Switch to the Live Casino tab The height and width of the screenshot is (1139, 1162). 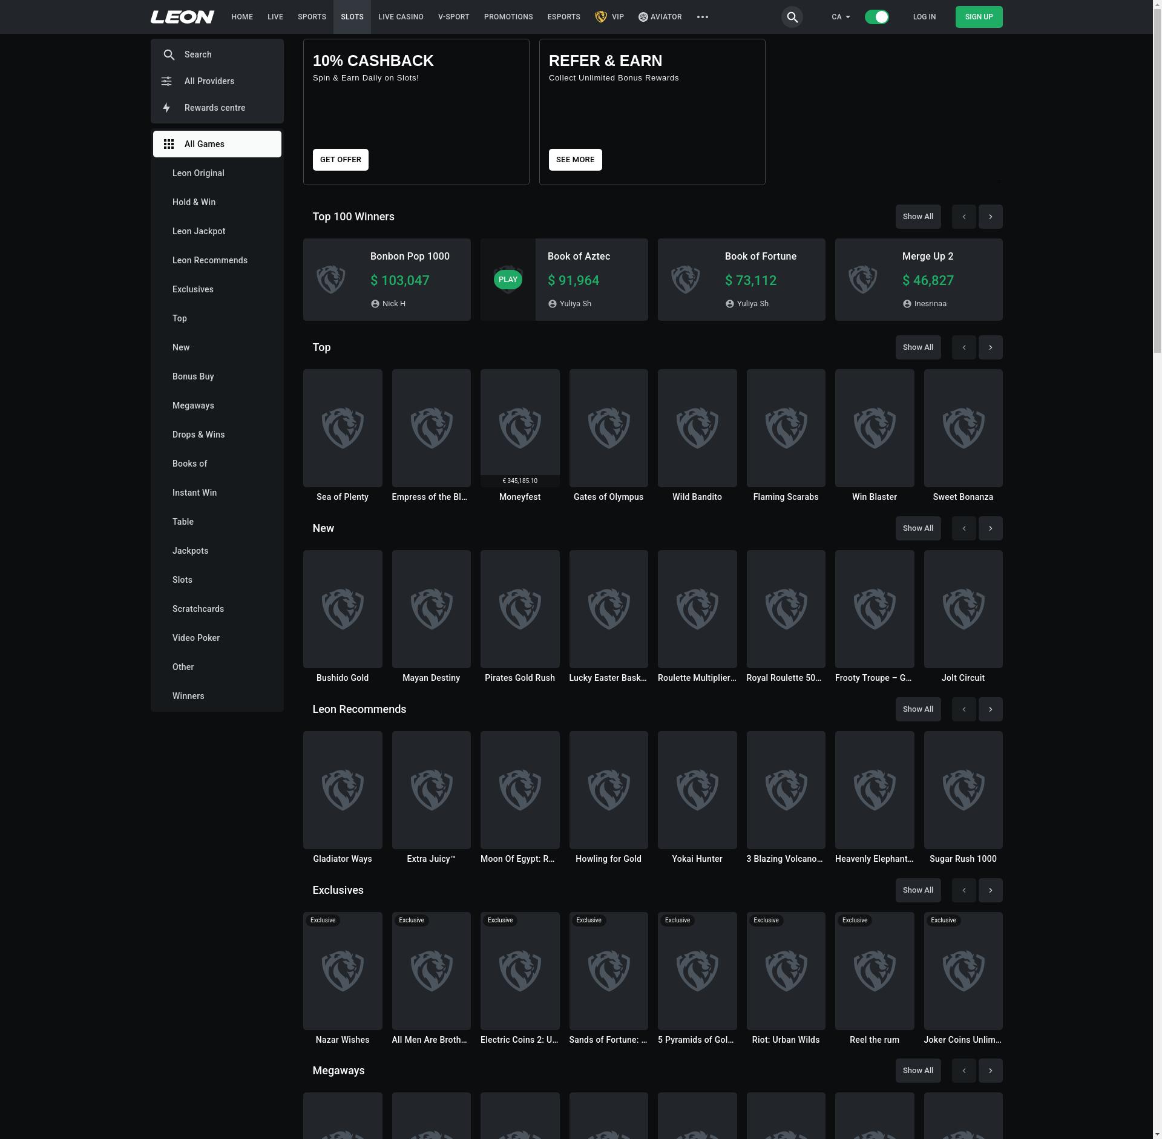(401, 17)
